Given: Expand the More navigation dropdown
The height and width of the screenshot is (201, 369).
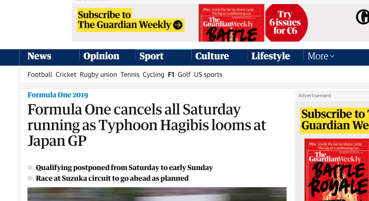Looking at the screenshot, I should tap(321, 56).
